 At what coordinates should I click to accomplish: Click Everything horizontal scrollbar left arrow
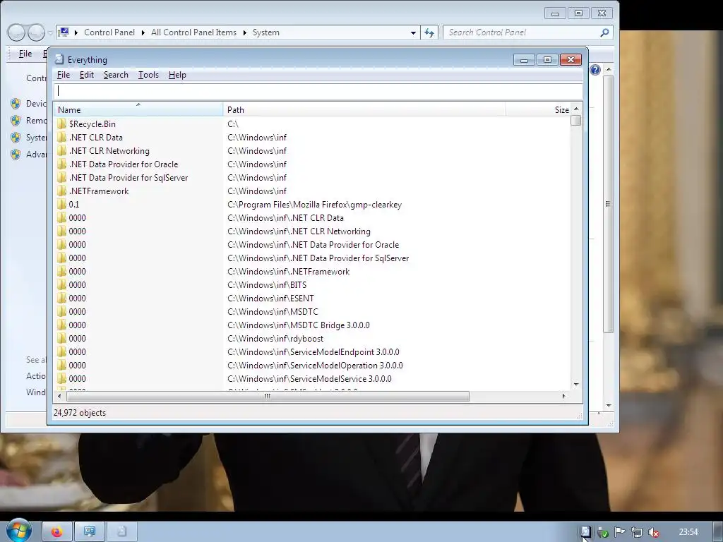pos(59,396)
